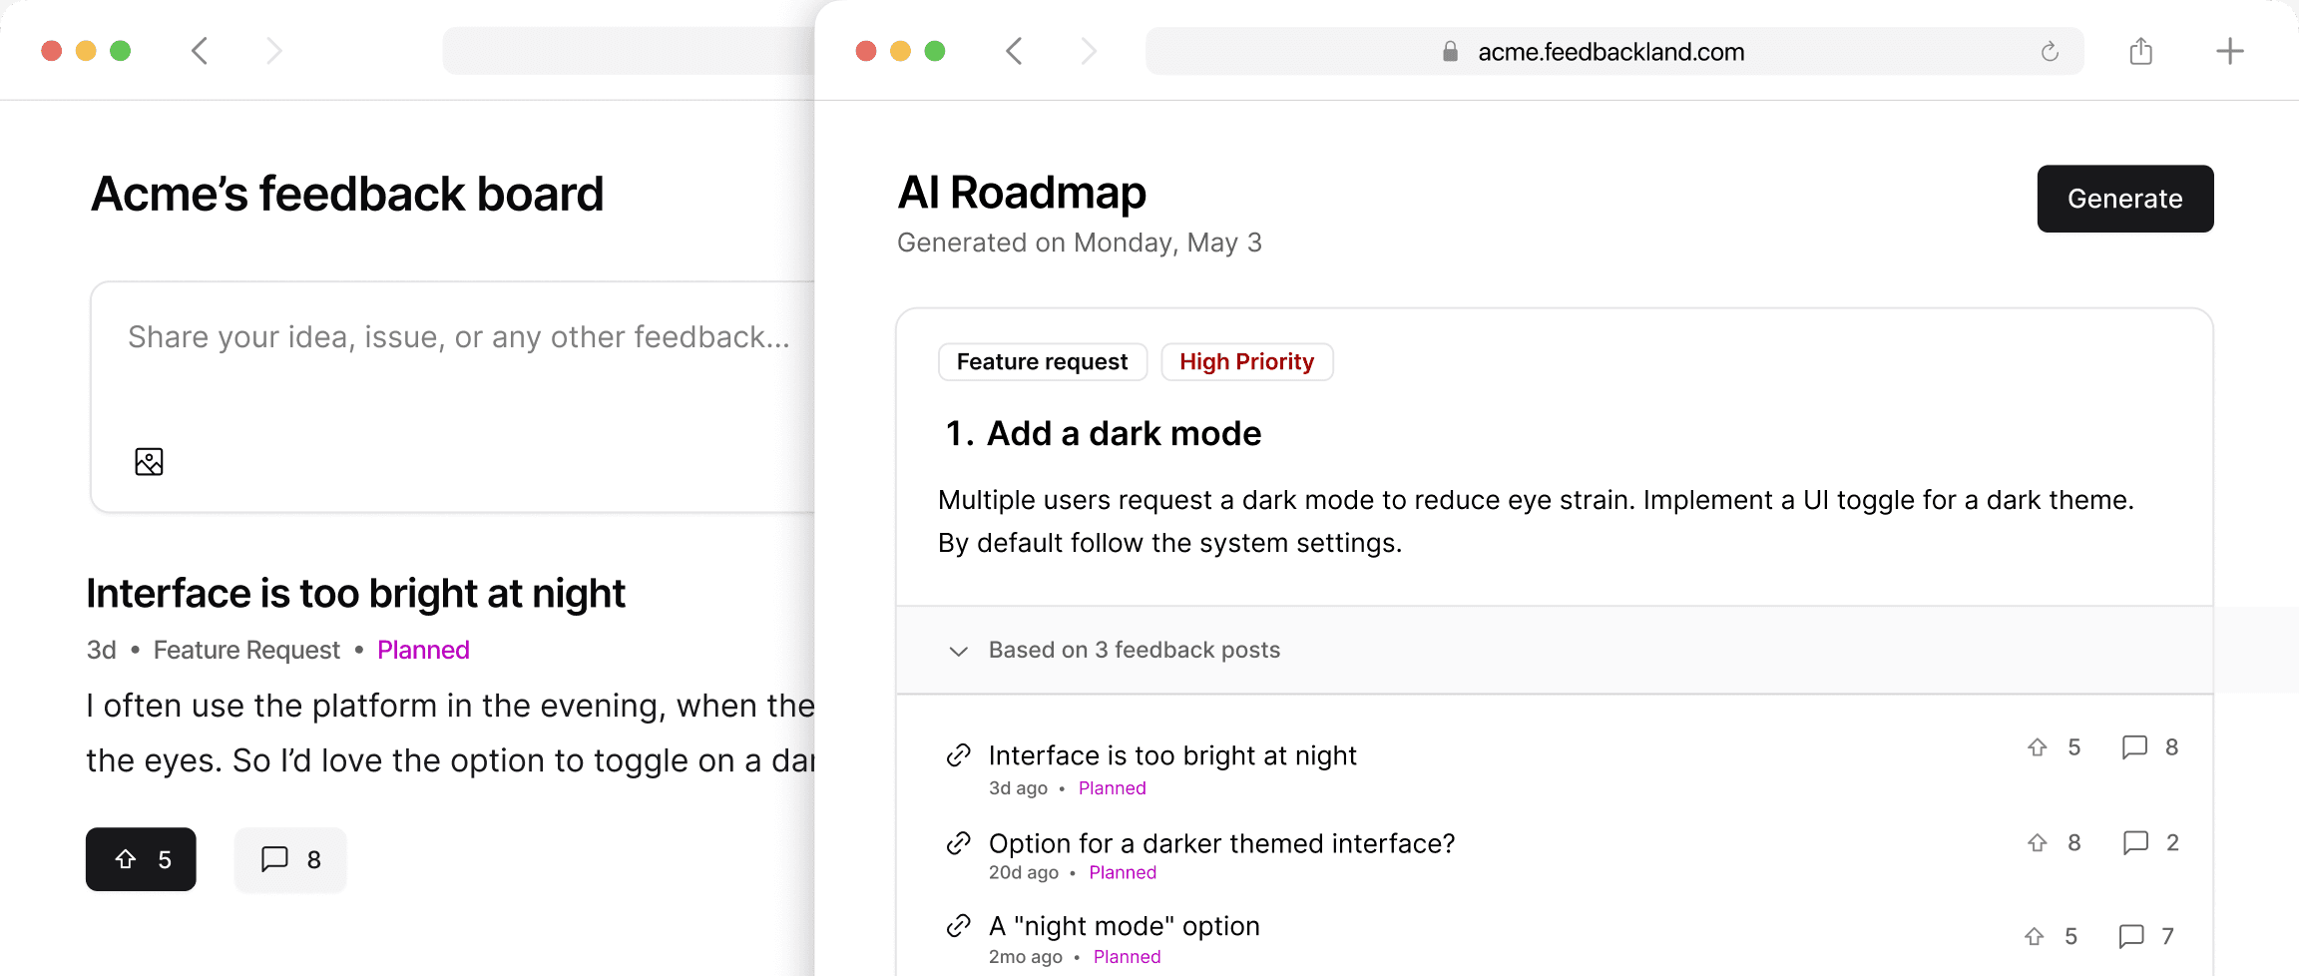Image resolution: width=2299 pixels, height=977 pixels.
Task: Toggle the 5 upvote button on left post
Action: tap(141, 859)
